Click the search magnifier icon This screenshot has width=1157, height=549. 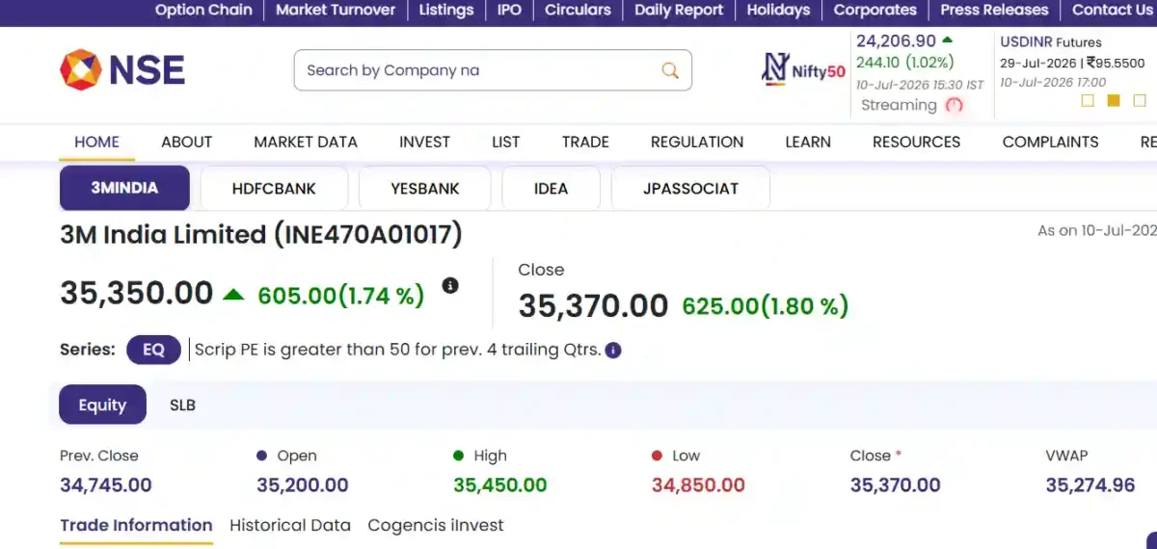pos(670,70)
